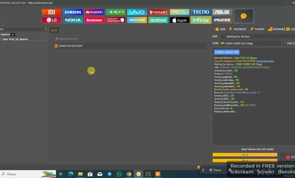Open Telegram from taskbar

[x=110, y=174]
